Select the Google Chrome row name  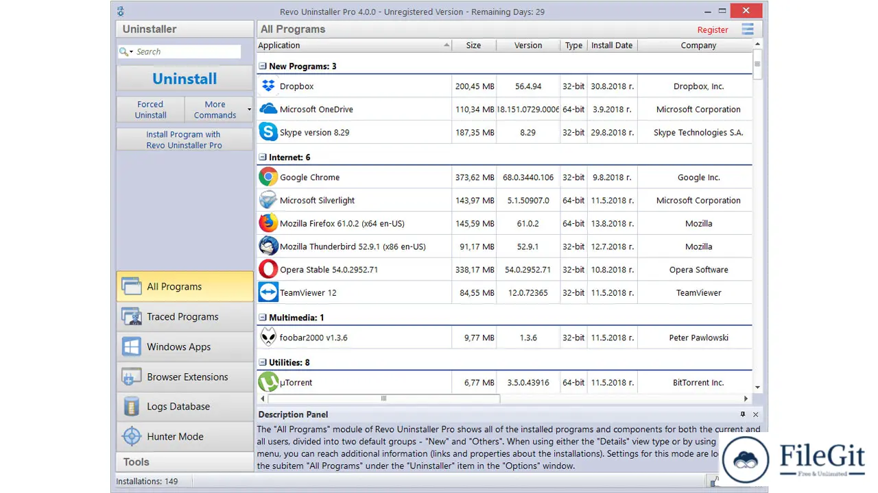(309, 177)
